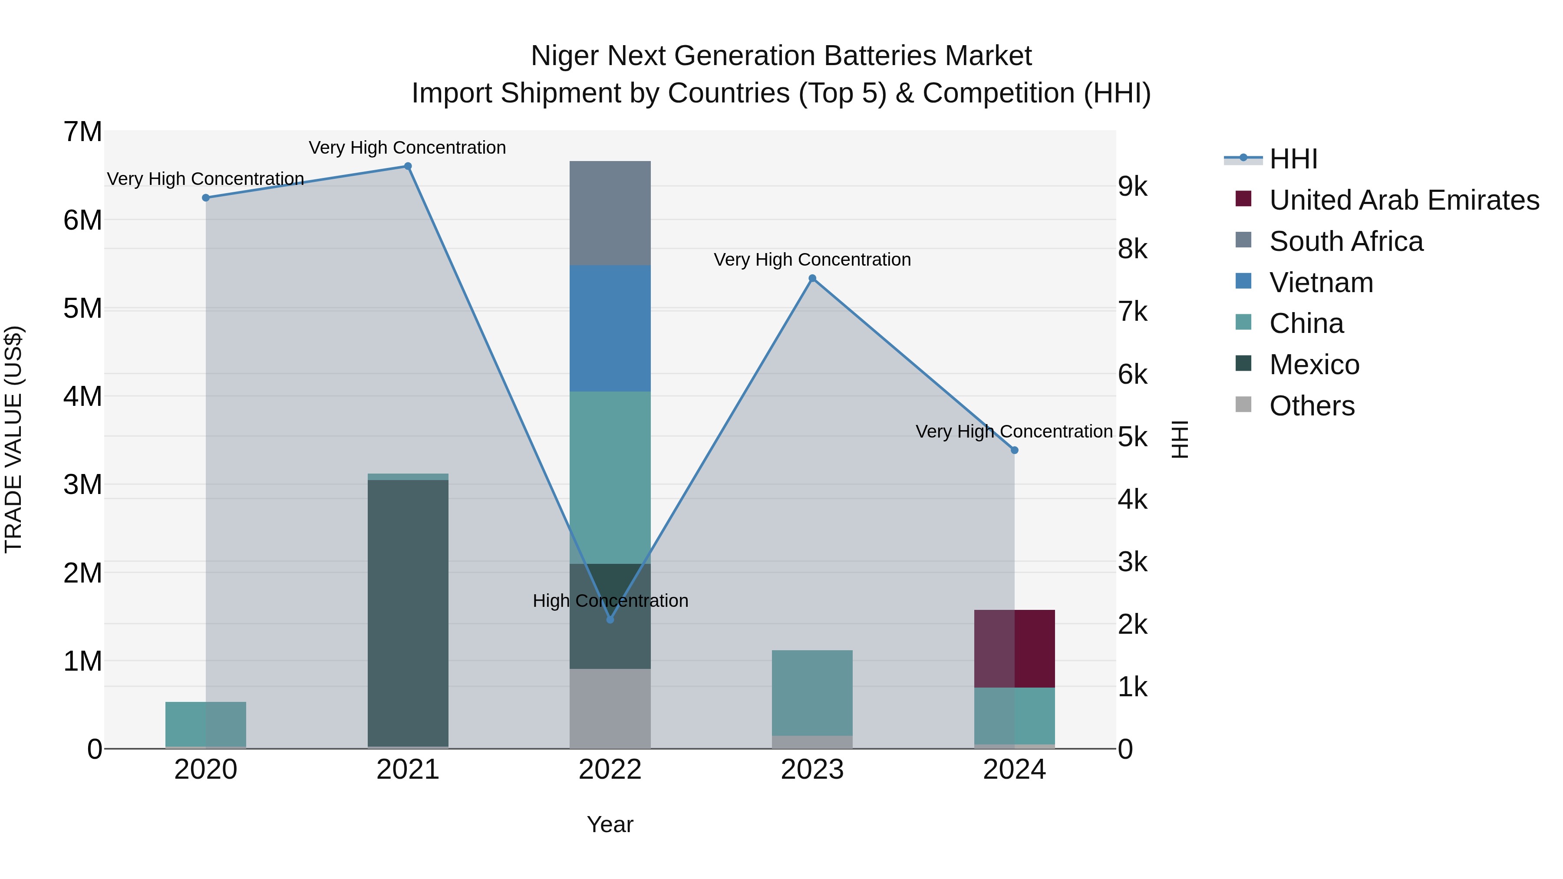Viewport: 1563px width, 879px height.
Task: Click the HHI data point for 2022
Action: [x=610, y=619]
